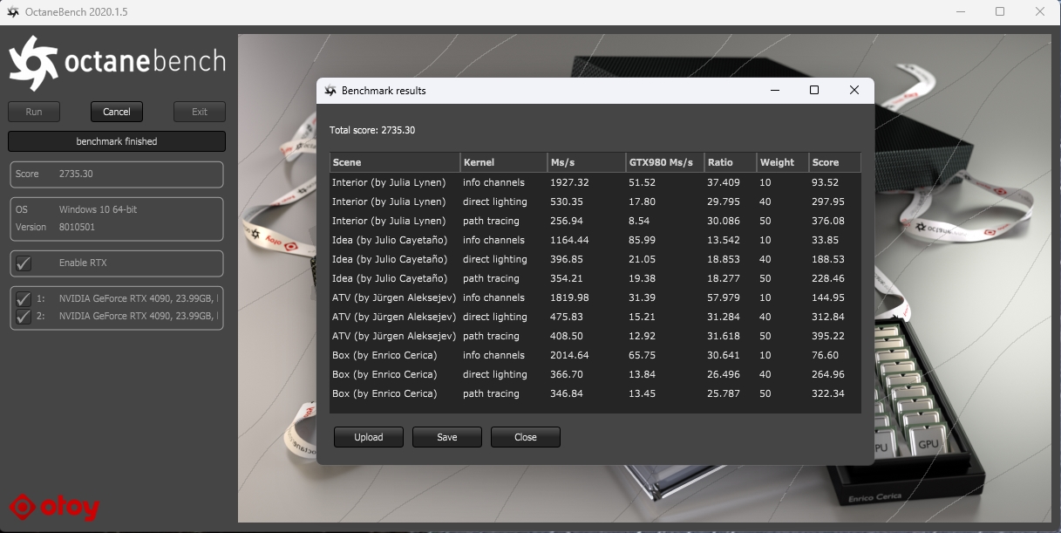Click the Run button
The width and height of the screenshot is (1061, 533).
pos(34,112)
